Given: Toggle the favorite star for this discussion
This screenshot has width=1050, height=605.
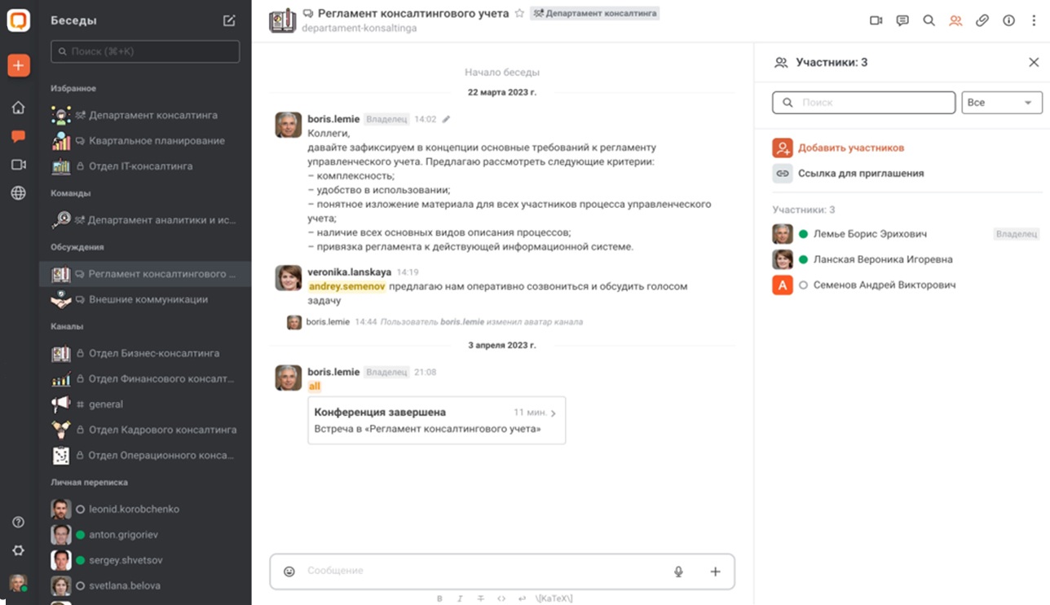Looking at the screenshot, I should pyautogui.click(x=519, y=13).
